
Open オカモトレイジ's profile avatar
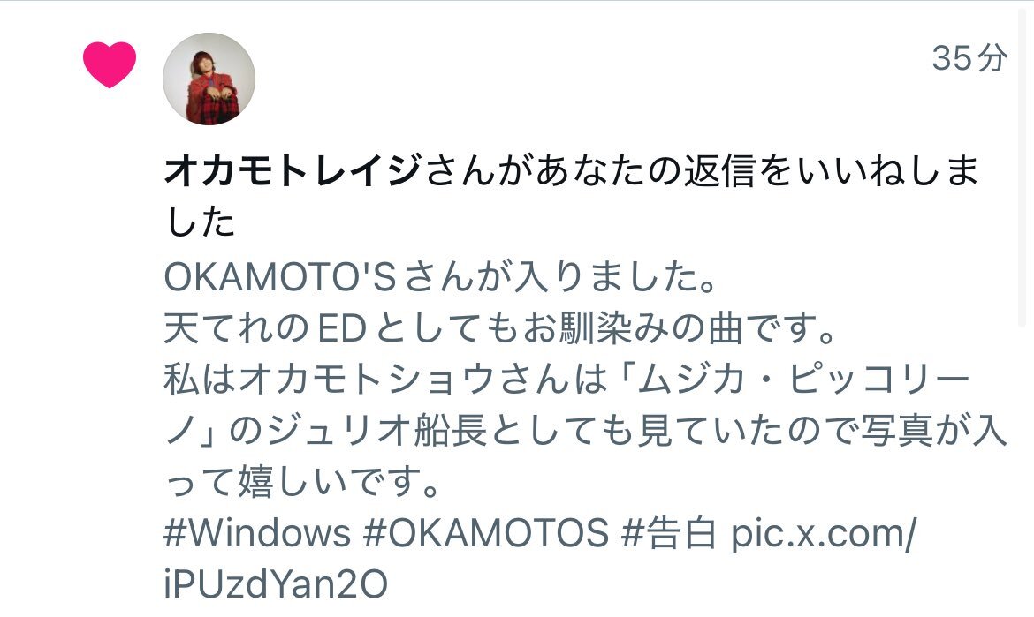point(209,79)
